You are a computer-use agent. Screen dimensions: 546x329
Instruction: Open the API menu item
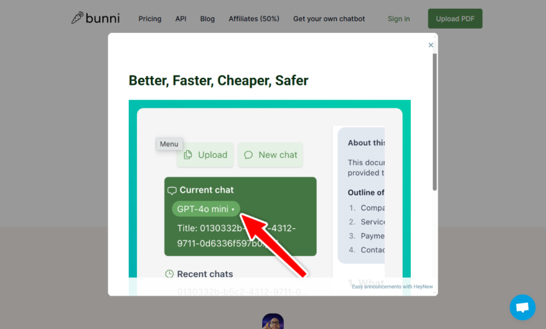(181, 19)
